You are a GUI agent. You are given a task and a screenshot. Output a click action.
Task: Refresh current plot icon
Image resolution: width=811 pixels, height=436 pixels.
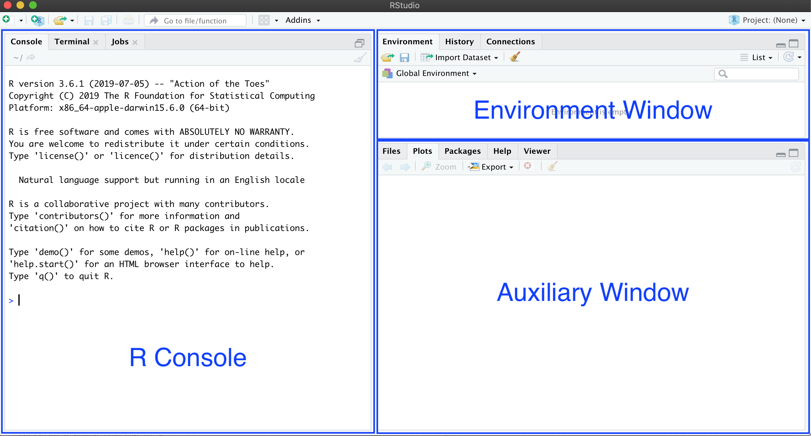[x=795, y=167]
